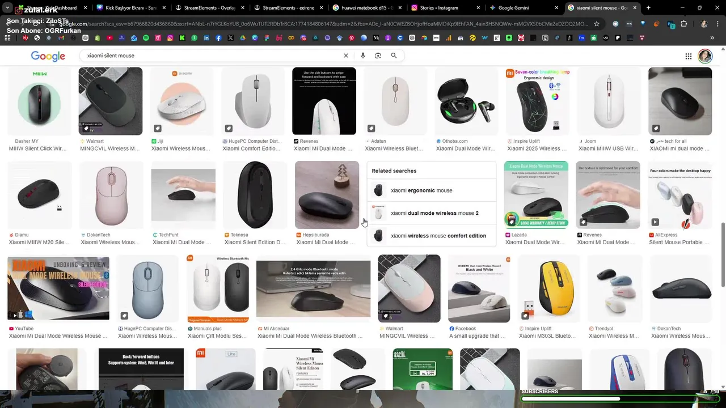Open the Hepsiburada Xiaomi Mi Dual Mode image

[x=327, y=195]
